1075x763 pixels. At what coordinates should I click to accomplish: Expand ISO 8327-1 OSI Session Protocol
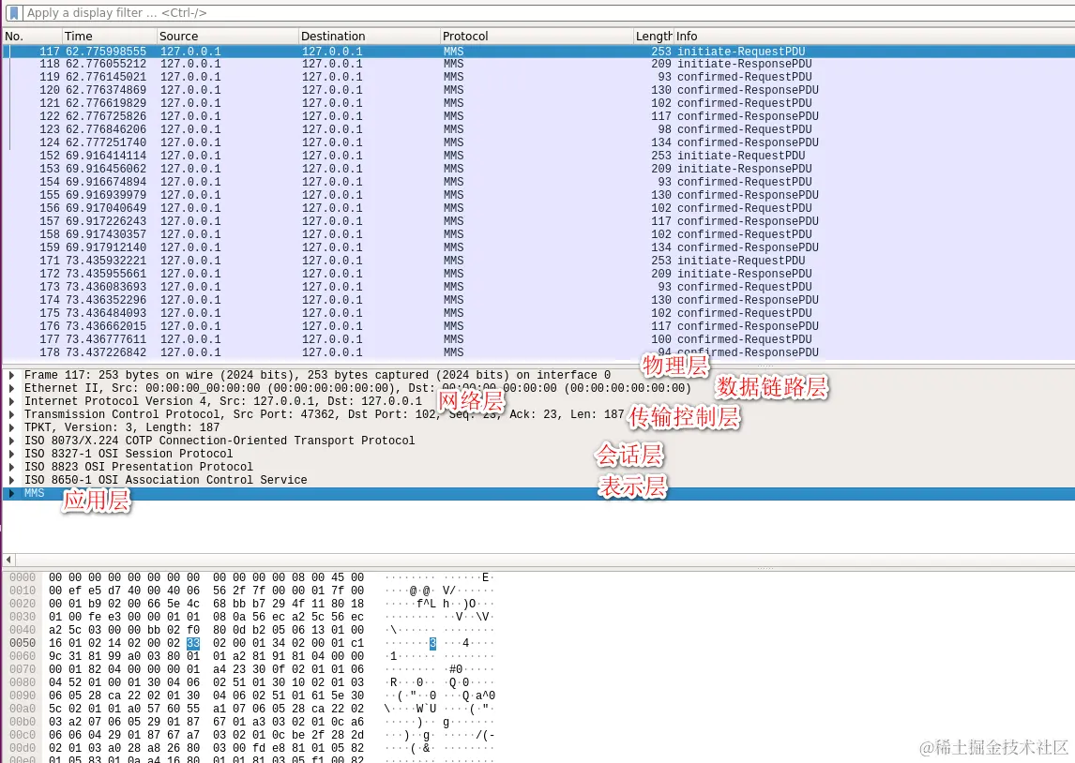pyautogui.click(x=11, y=454)
